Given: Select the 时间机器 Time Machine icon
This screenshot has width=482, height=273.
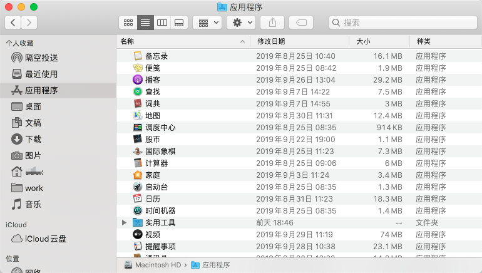Looking at the screenshot, I should 138,210.
